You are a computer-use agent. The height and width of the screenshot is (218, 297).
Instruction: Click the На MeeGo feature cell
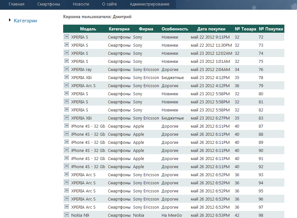[x=172, y=215]
